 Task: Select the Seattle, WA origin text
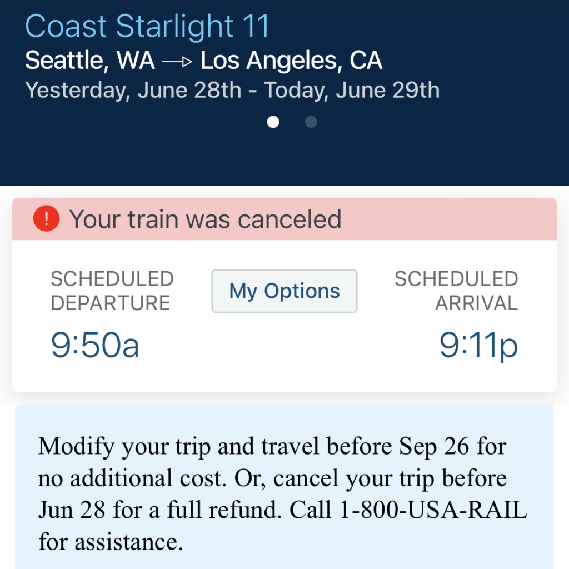pyautogui.click(x=90, y=61)
